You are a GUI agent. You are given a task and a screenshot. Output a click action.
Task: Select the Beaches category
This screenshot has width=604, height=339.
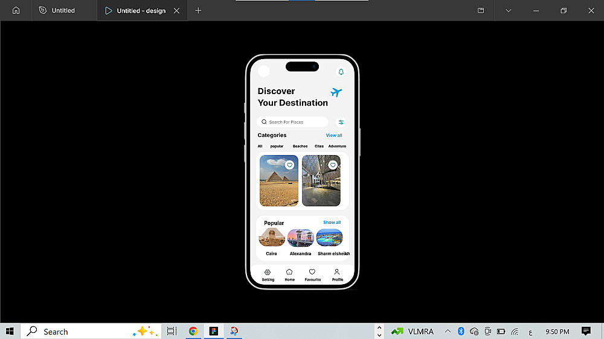tap(300, 146)
